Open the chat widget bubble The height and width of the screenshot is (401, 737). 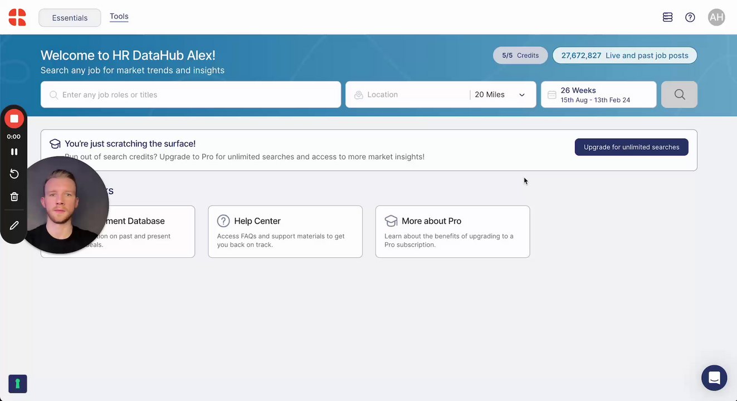714,378
